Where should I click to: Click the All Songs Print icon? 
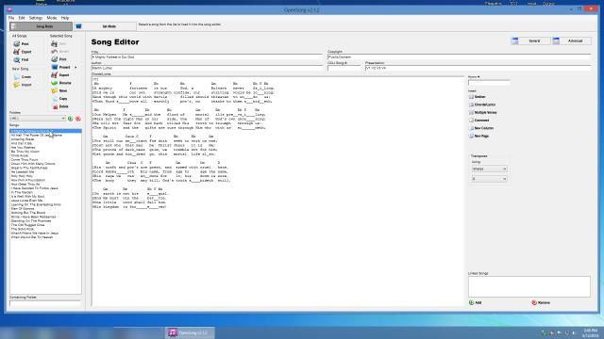coord(17,44)
